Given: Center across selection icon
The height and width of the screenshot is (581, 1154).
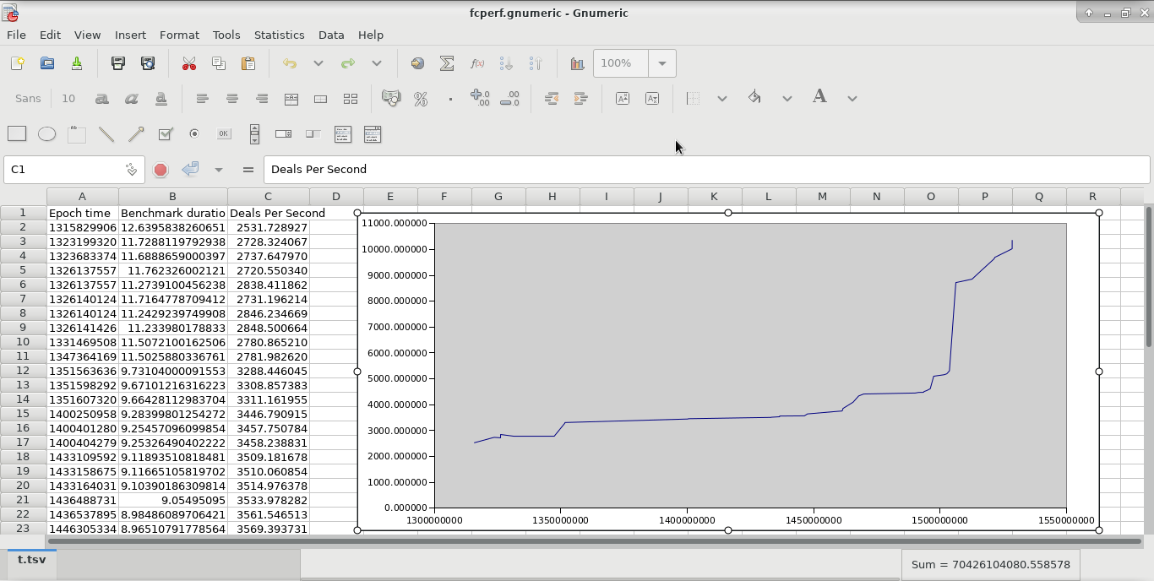Looking at the screenshot, I should tap(291, 99).
